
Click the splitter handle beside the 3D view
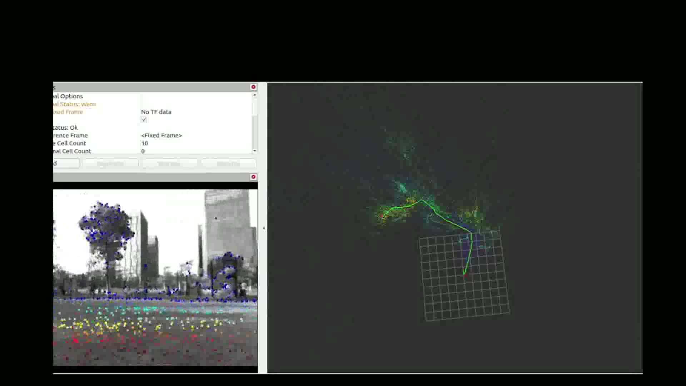(264, 228)
